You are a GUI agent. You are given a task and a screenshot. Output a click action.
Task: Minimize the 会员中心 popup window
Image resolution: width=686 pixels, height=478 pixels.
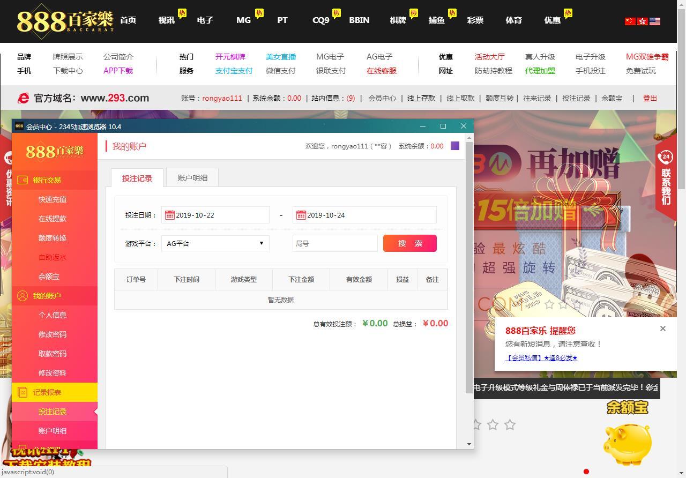tap(423, 126)
